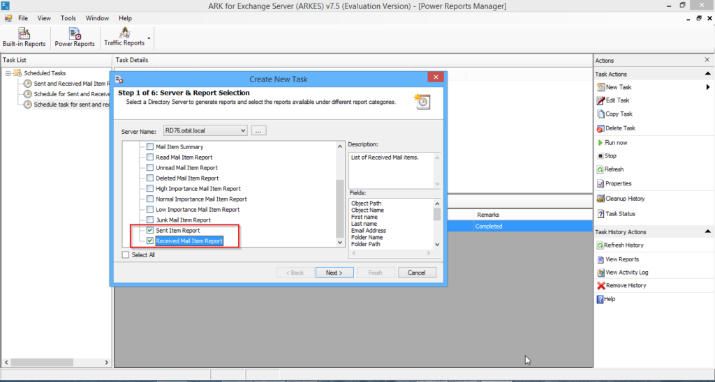The width and height of the screenshot is (715, 382).
Task: Check Deleted Mail Item Report checkbox
Action: [150, 178]
